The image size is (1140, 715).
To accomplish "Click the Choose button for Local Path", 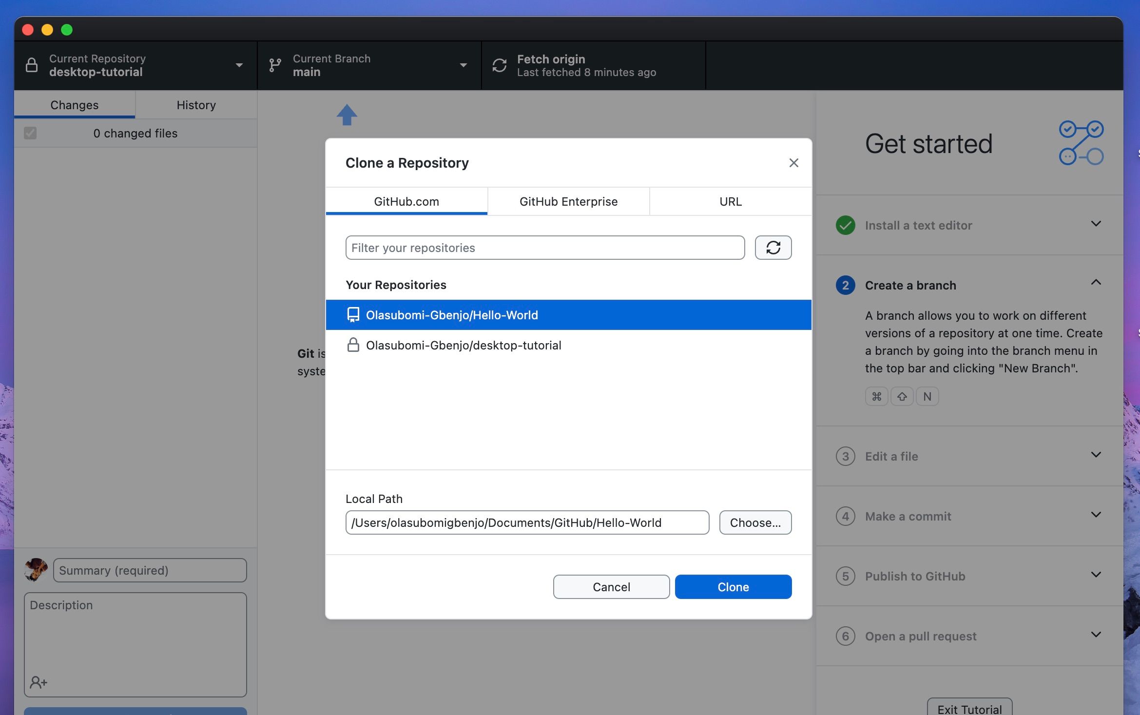I will [x=755, y=522].
